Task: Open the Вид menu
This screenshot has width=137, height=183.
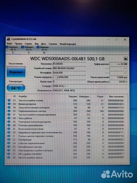Action: (x=37, y=44)
